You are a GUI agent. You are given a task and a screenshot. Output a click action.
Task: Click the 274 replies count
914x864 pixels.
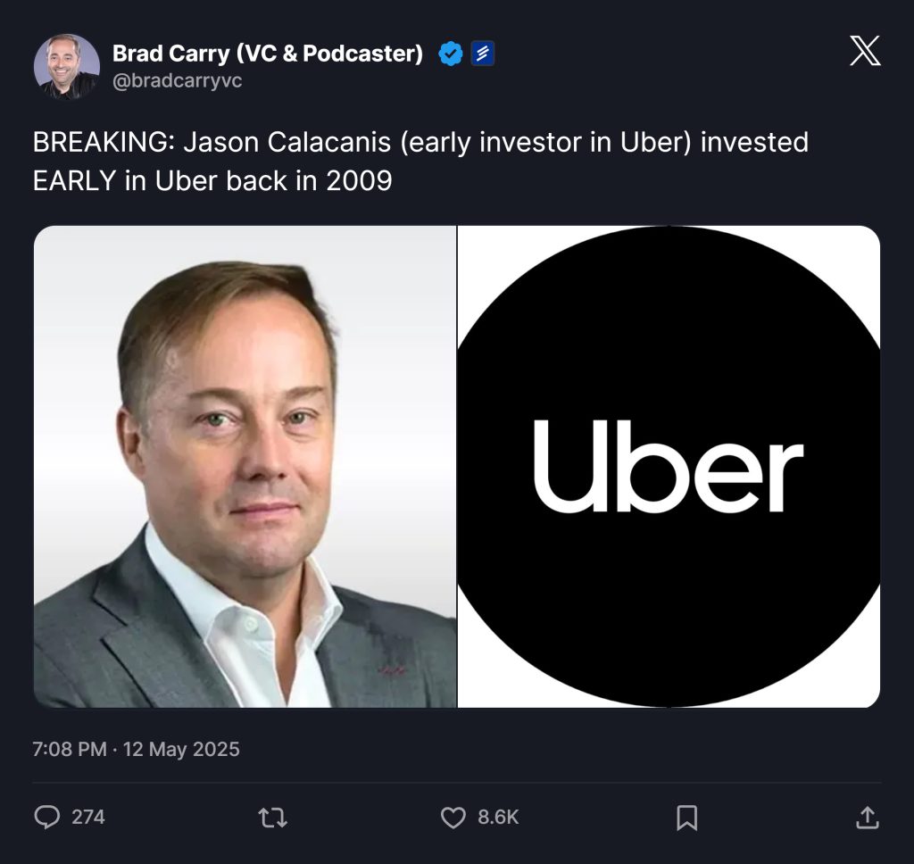[x=87, y=817]
